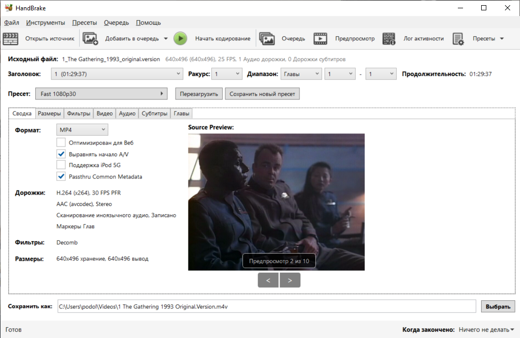Maximize the HandBrake window
This screenshot has width=520, height=338.
click(x=484, y=8)
